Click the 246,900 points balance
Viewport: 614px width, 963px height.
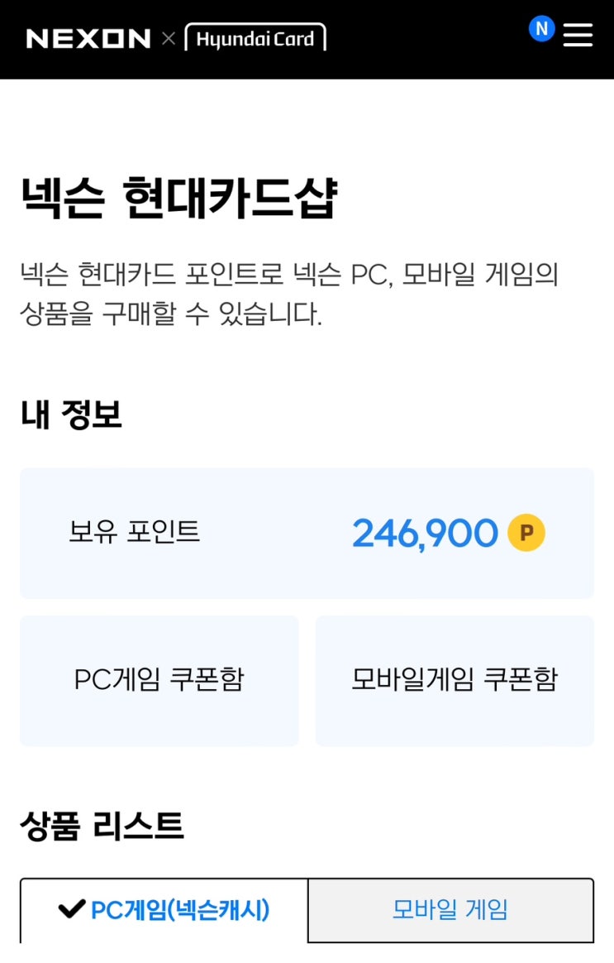point(425,533)
